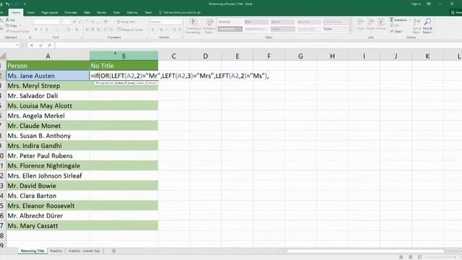Switch to Page Break Preview in status bar
The width and height of the screenshot is (462, 260).
[420, 257]
